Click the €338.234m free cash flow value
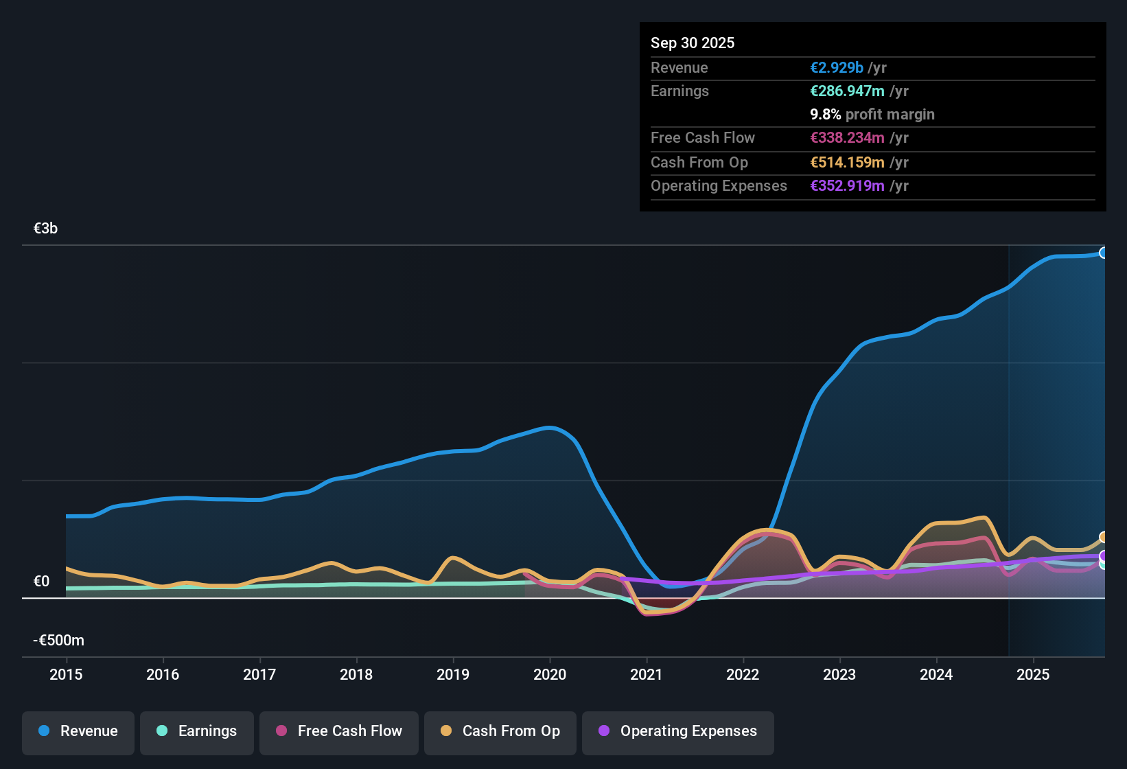 pos(847,138)
